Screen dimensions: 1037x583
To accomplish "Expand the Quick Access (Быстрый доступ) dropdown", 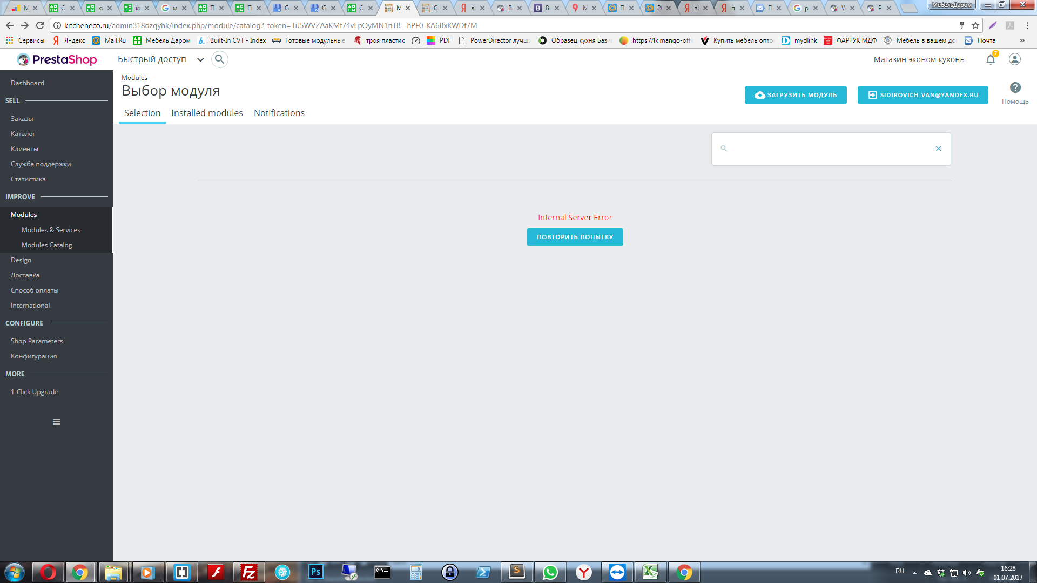I will pyautogui.click(x=200, y=60).
